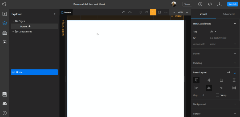Align inner layout to top
This screenshot has width=240, height=117.
pos(196,80)
